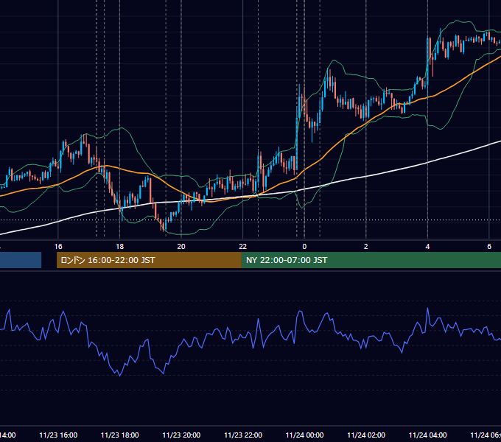Click the 11/23 20:00 time label
Viewport: 501px width, 442px height.
[181, 435]
